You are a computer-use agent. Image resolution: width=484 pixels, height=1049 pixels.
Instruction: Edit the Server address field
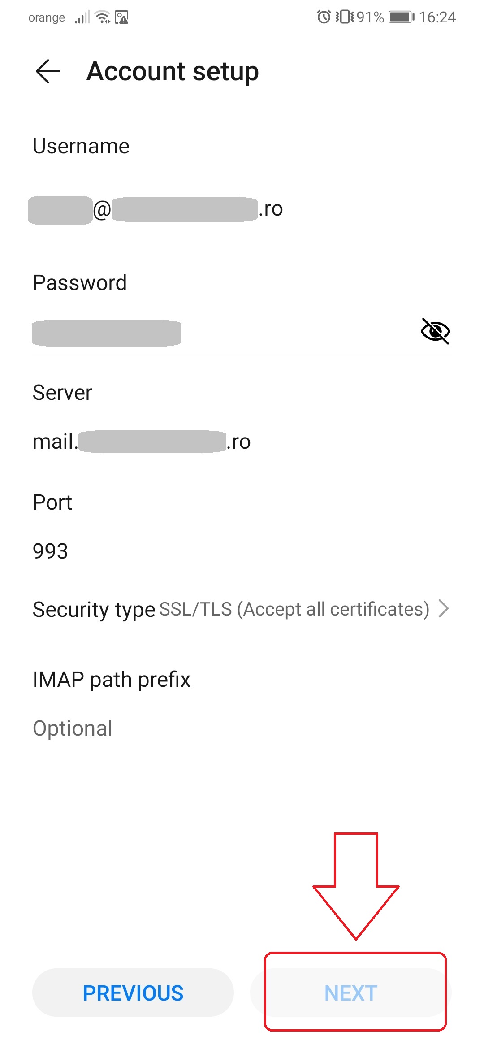point(242,442)
